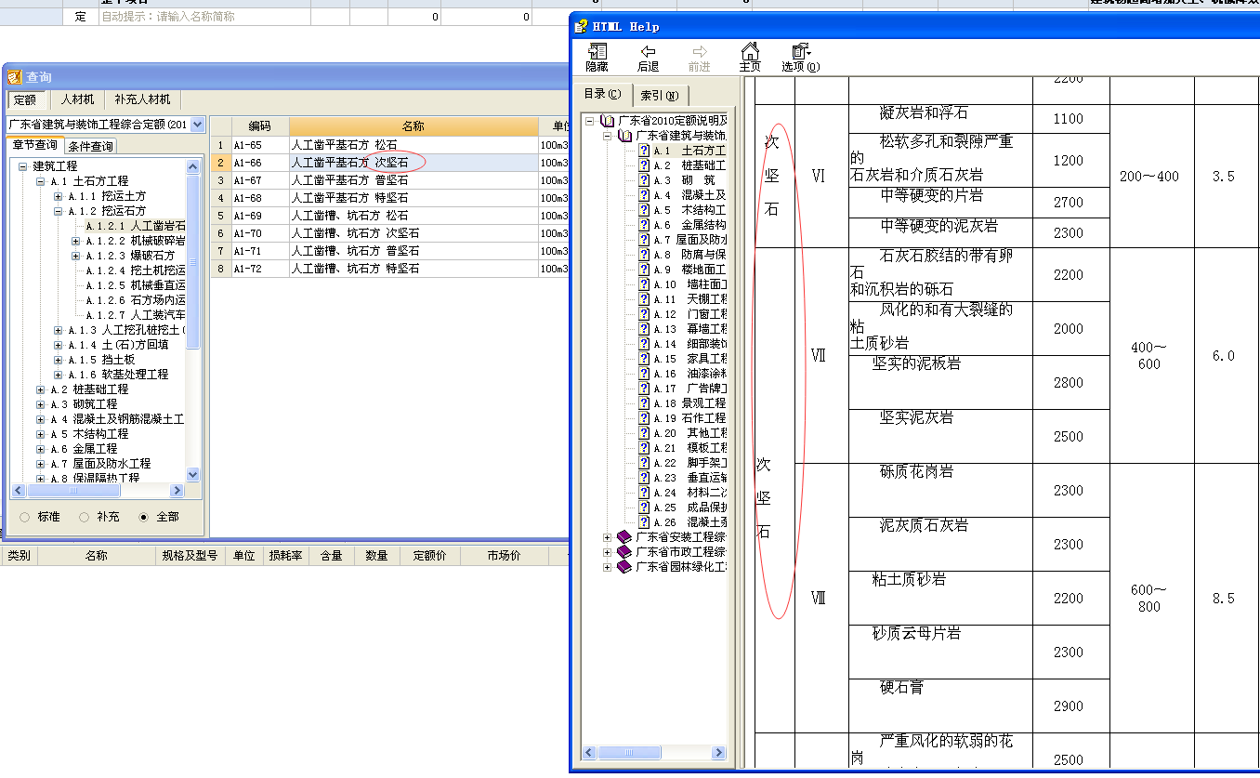1260x778 pixels.
Task: Select the 补充 radio button
Action: [85, 517]
